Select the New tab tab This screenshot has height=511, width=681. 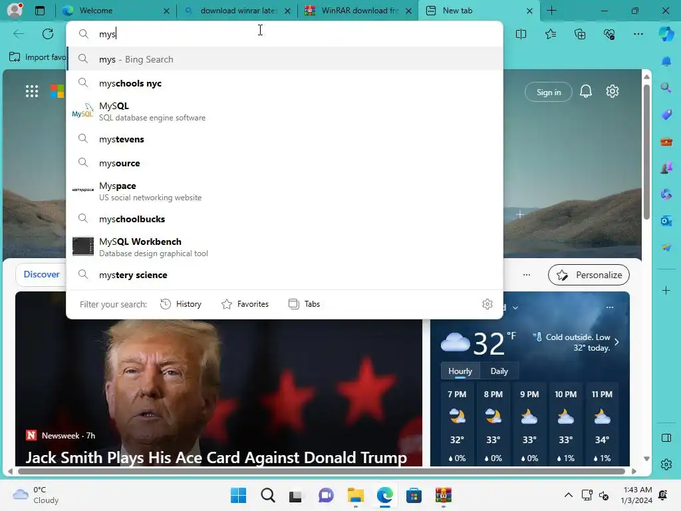click(x=479, y=11)
